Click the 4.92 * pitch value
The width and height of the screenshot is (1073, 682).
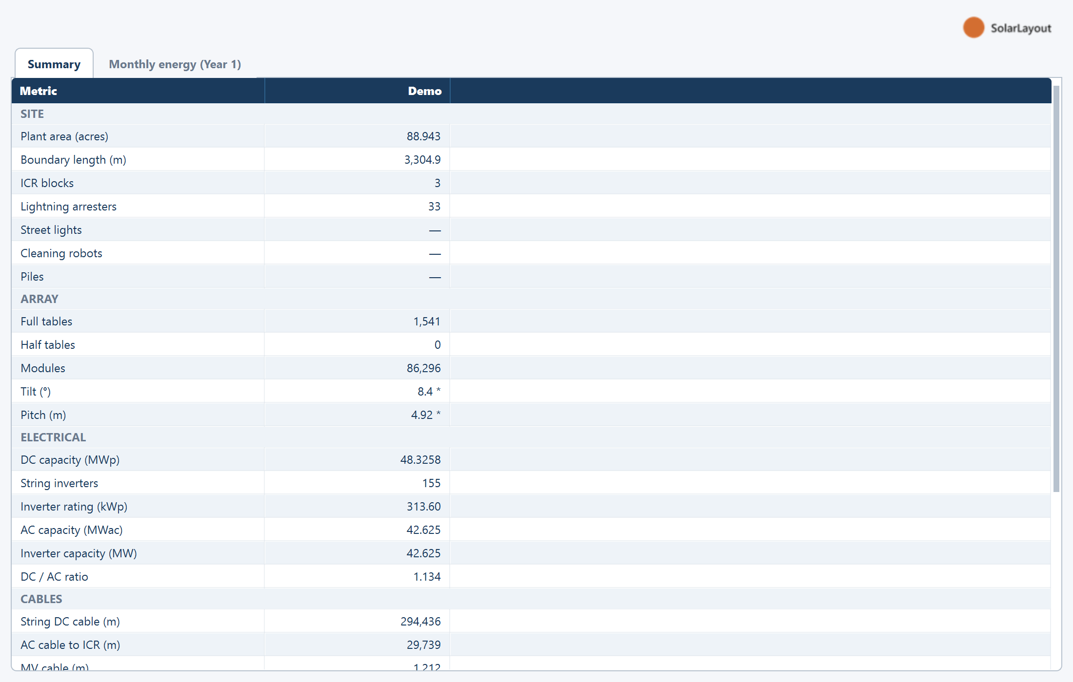426,415
